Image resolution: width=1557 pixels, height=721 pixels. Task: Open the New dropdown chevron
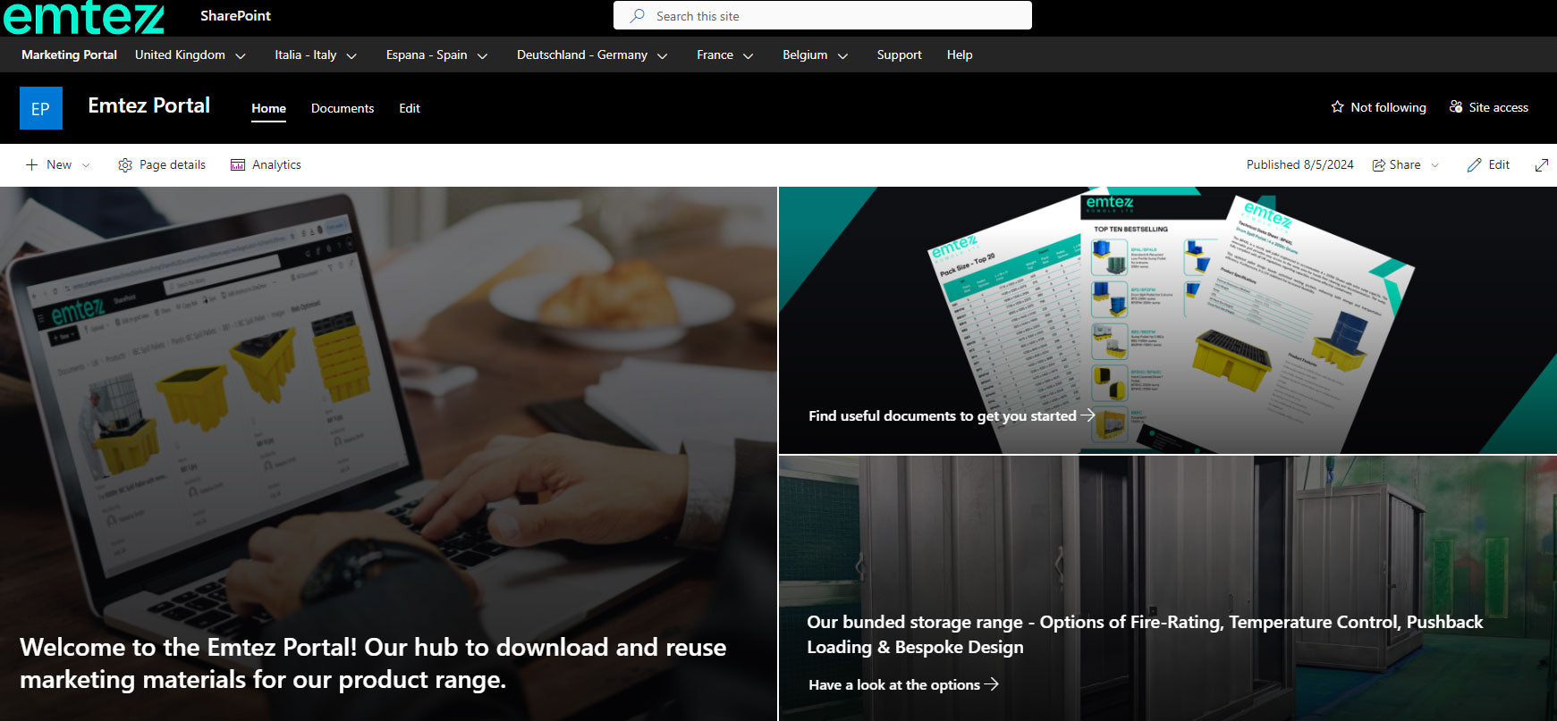pyautogui.click(x=86, y=165)
